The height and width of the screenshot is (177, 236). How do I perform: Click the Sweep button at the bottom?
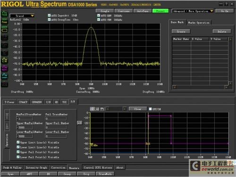(67, 174)
